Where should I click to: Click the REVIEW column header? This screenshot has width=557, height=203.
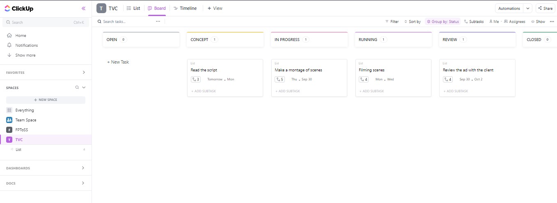coord(477,40)
